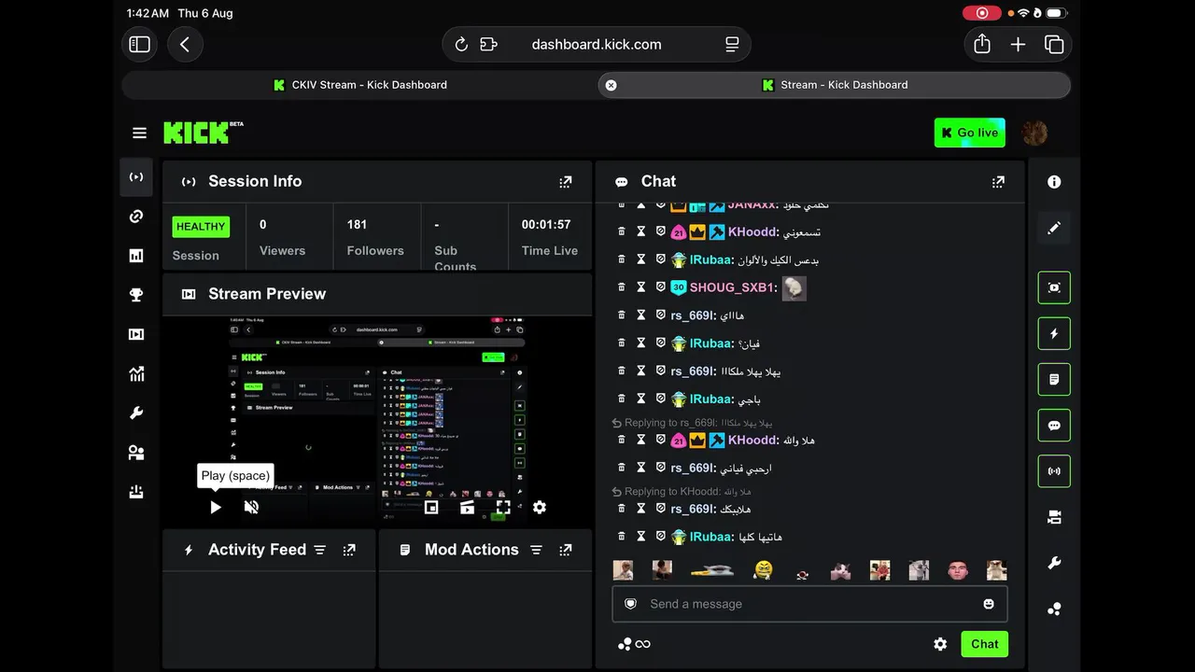Select the yellow angry smiley emote
Viewport: 1195px width, 672px height.
tap(764, 570)
